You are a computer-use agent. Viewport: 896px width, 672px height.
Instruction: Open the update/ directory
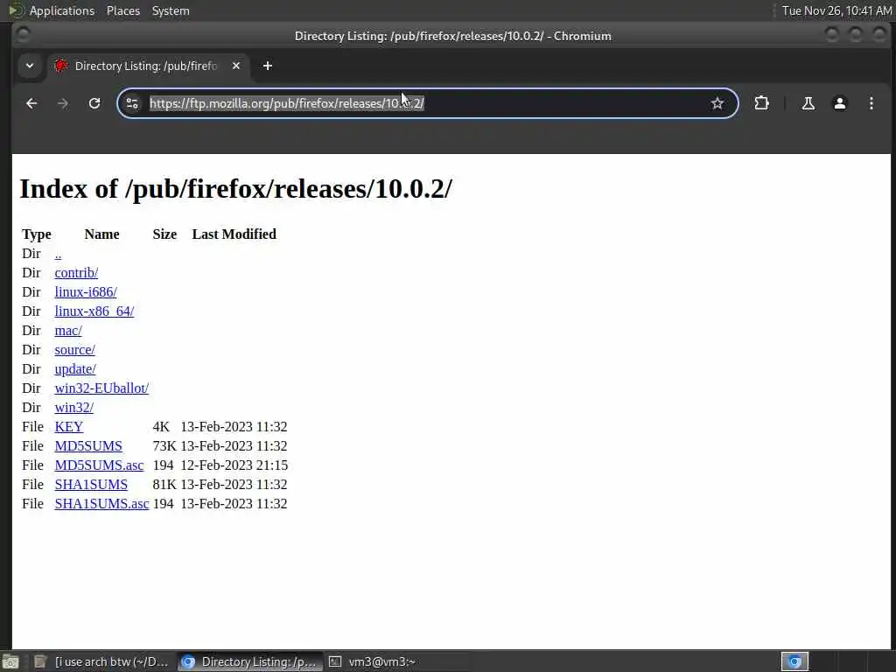75,369
